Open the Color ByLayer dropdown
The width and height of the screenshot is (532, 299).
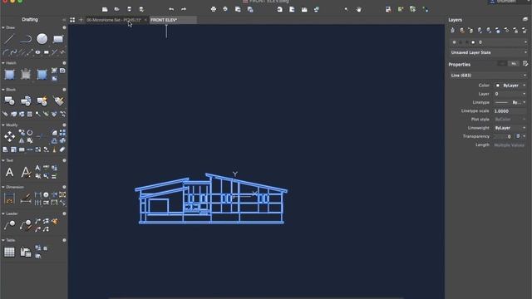coord(510,86)
